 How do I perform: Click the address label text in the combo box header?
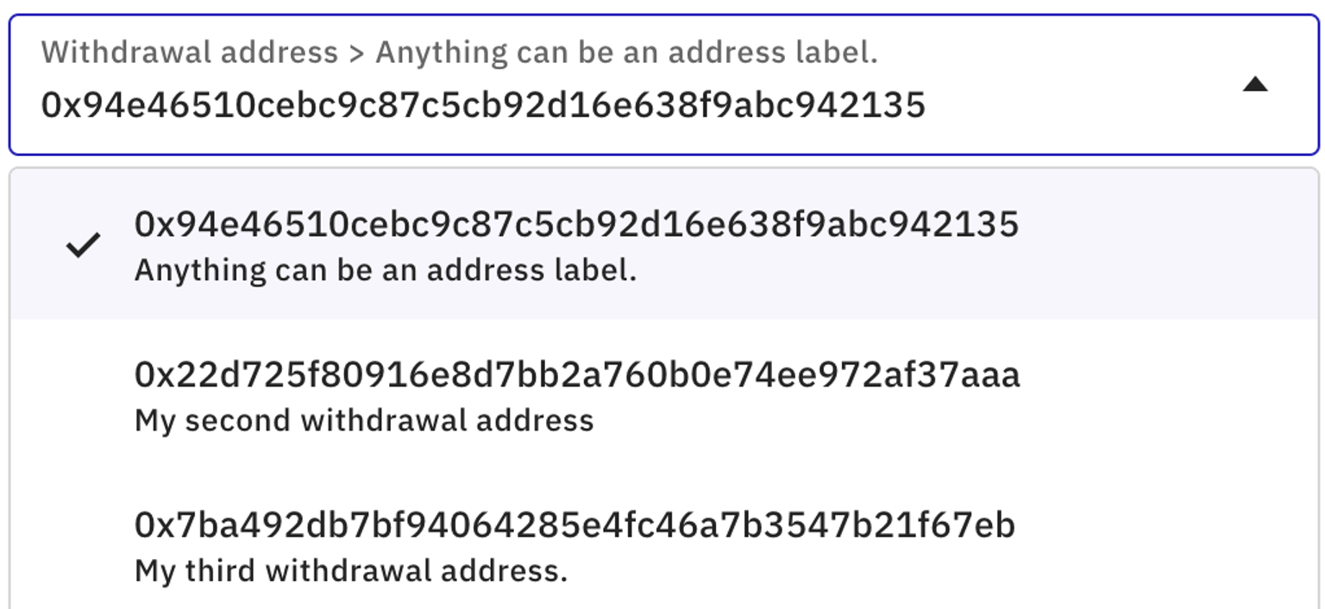[626, 53]
